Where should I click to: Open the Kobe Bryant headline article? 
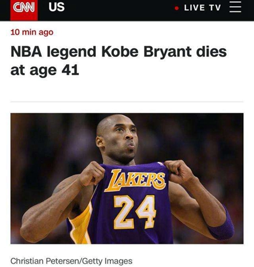point(119,61)
